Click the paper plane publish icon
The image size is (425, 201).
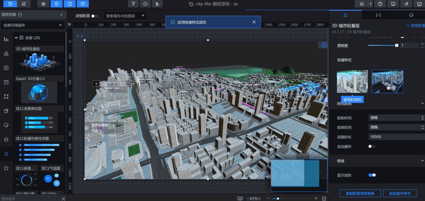tap(406, 4)
